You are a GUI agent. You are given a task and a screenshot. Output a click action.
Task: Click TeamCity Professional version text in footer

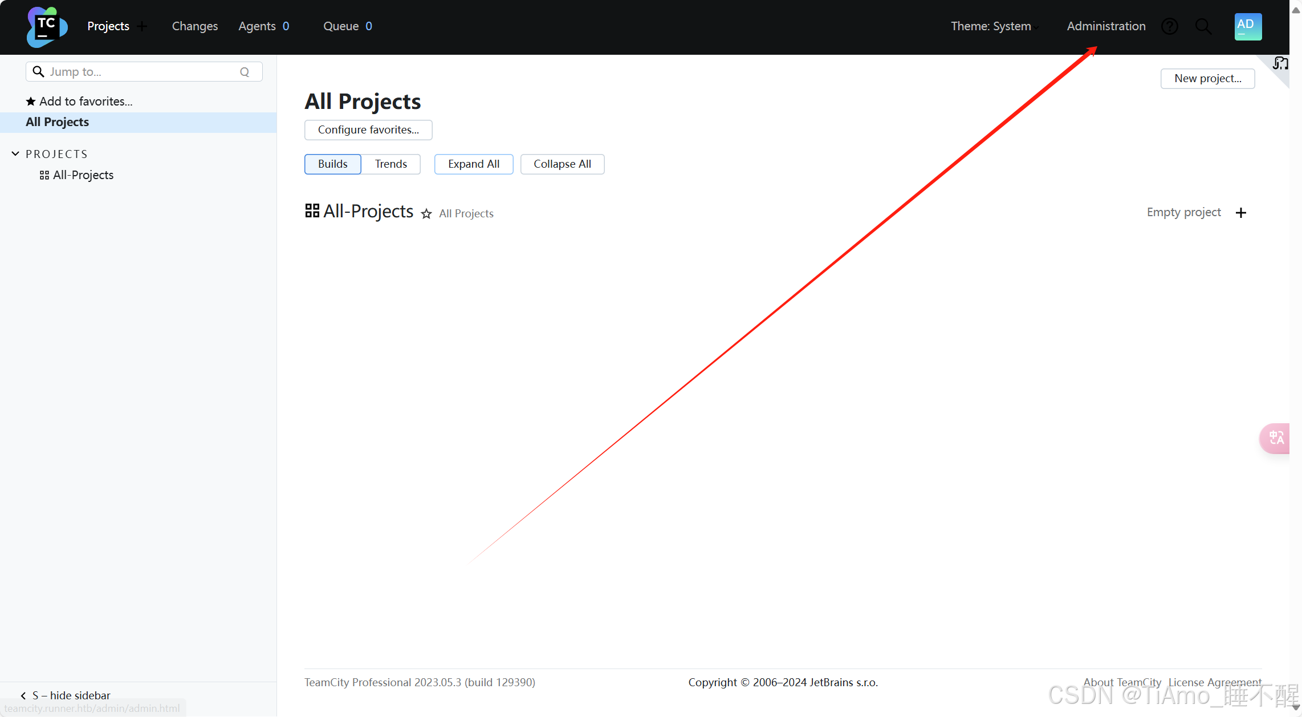click(x=420, y=682)
